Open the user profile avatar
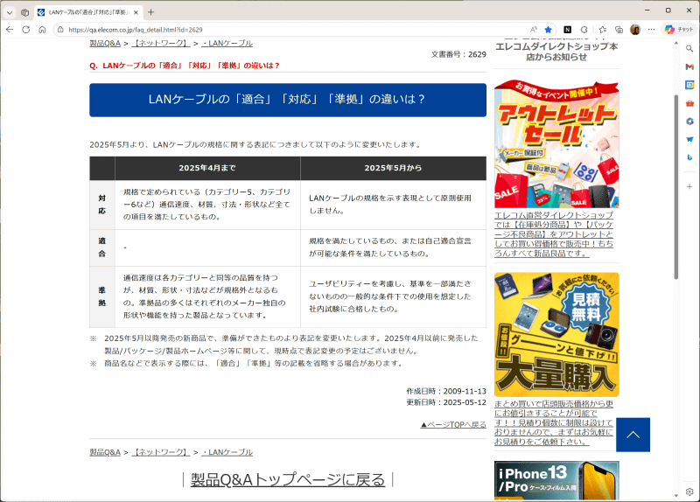Viewport: 700px width, 502px height. (x=635, y=30)
